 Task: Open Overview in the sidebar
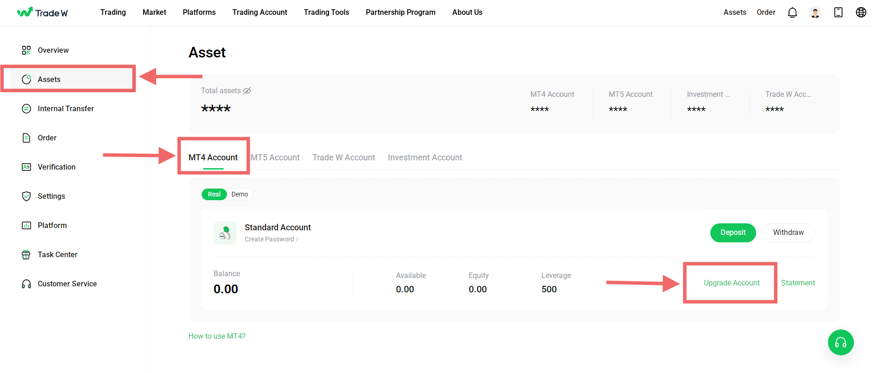(53, 50)
